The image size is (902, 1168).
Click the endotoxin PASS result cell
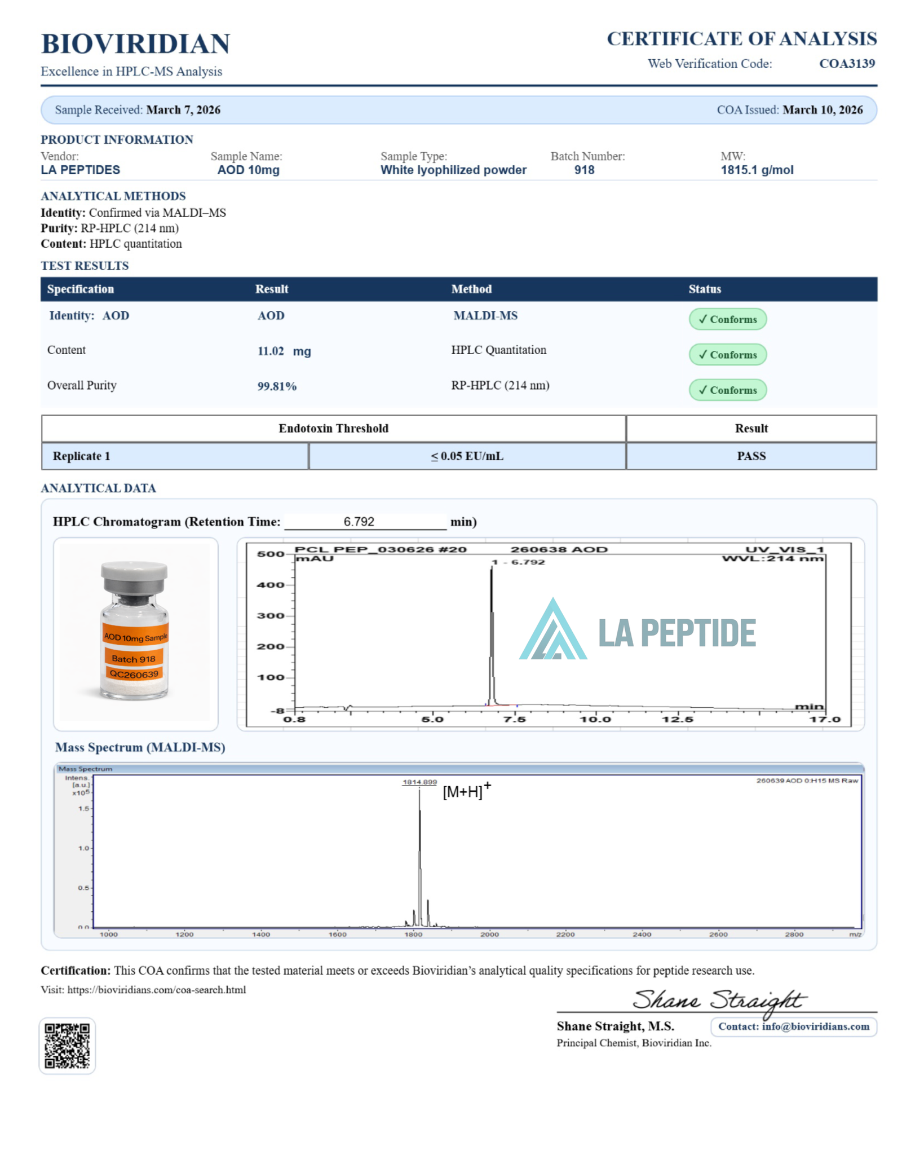pos(751,456)
